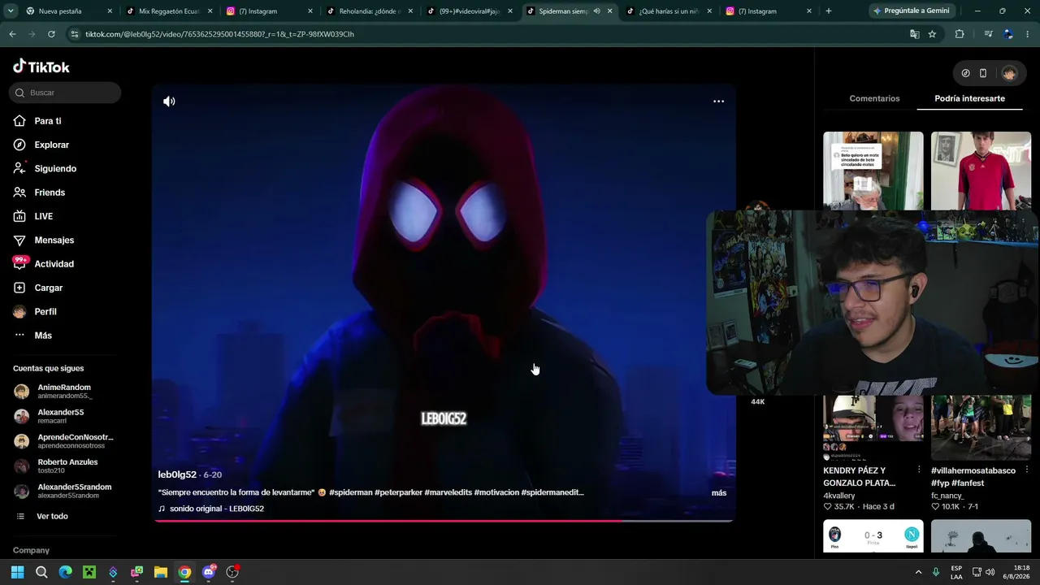1040x585 pixels.
Task: Open the #peterparker hashtag
Action: (398, 492)
